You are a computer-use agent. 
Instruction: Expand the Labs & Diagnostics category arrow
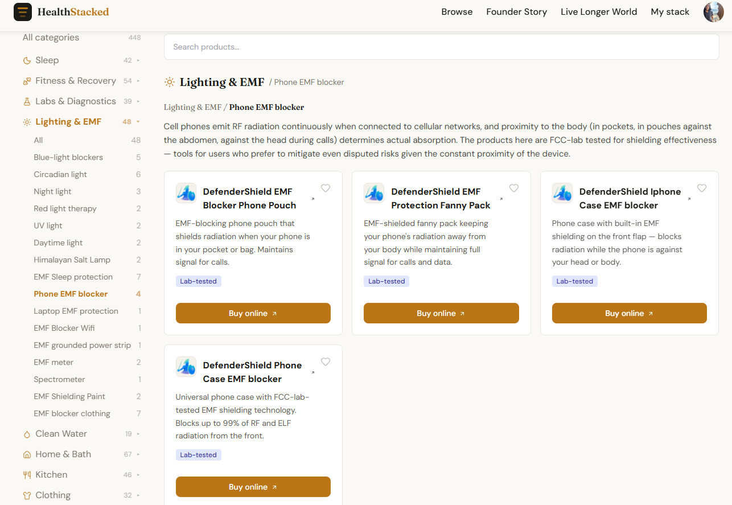(x=138, y=101)
